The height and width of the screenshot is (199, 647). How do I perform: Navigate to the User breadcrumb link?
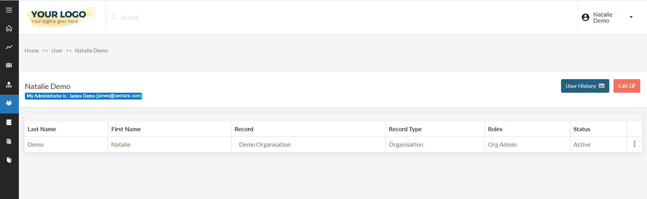coord(57,51)
